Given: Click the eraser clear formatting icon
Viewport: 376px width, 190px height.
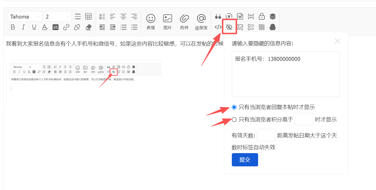Looking at the screenshot, I should click(88, 27).
